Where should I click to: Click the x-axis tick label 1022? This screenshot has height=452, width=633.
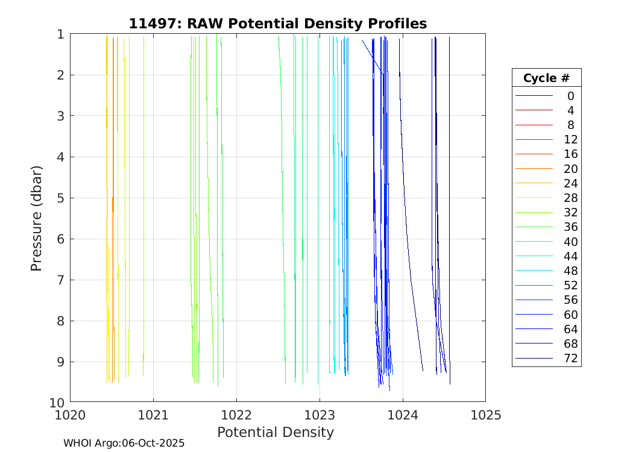[x=236, y=415]
